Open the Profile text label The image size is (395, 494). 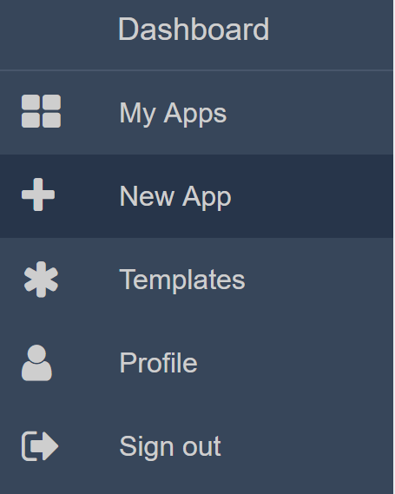(x=158, y=363)
